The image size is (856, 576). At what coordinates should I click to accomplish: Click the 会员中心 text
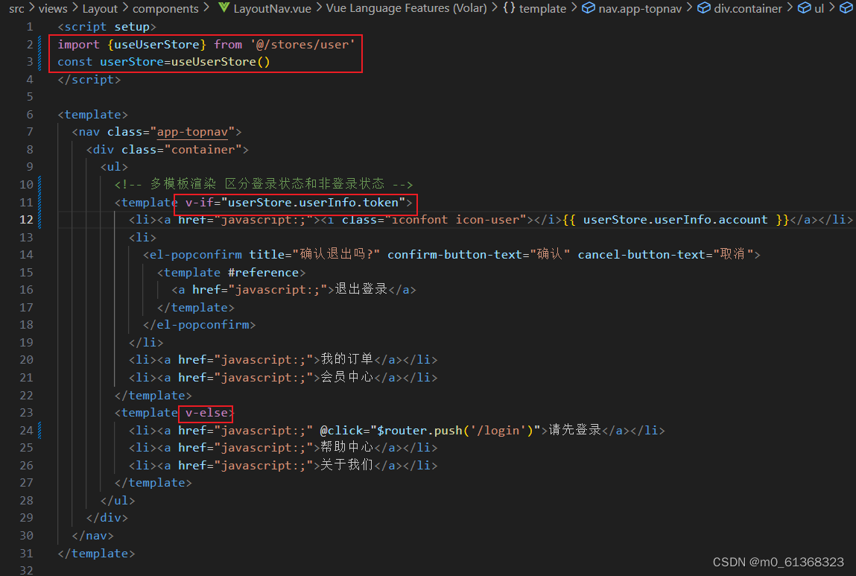[x=346, y=377]
